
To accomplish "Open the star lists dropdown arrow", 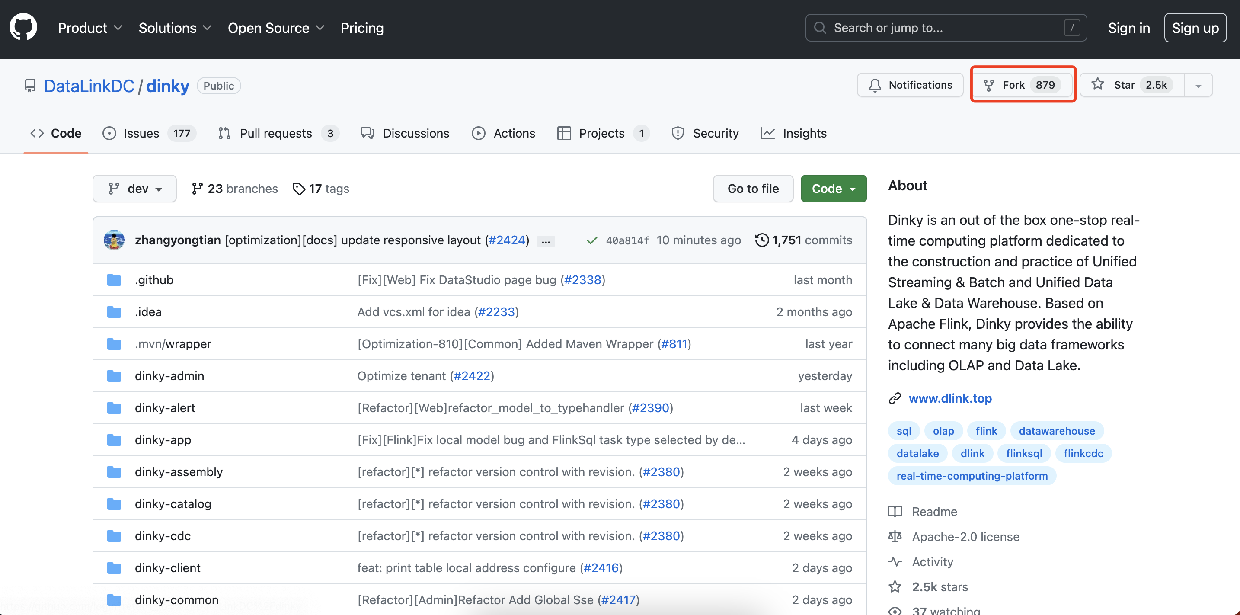I will pos(1198,85).
